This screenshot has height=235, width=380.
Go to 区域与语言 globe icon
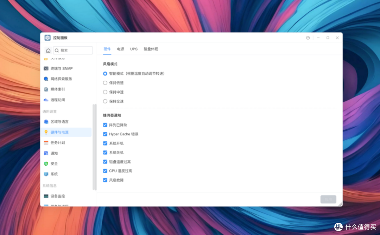pos(46,122)
